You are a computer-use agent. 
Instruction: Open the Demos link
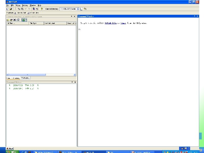point(123,23)
